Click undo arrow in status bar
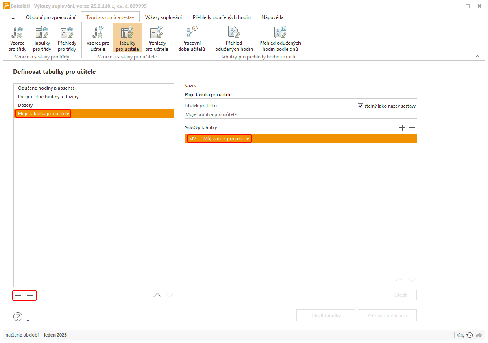488x343 pixels. [461, 335]
